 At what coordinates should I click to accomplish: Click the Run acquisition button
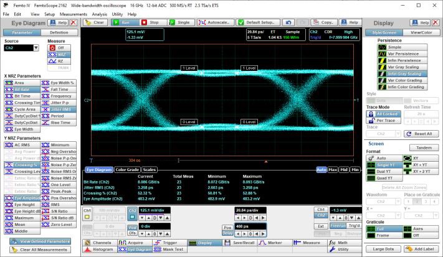tap(125, 22)
